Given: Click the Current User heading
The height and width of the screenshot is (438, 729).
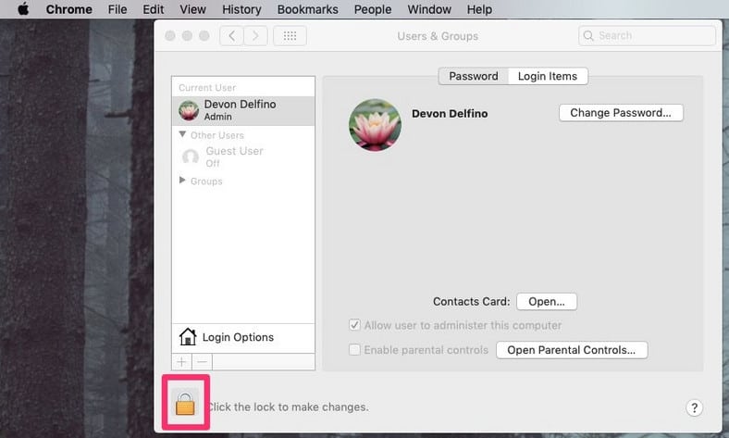Looking at the screenshot, I should click(207, 87).
